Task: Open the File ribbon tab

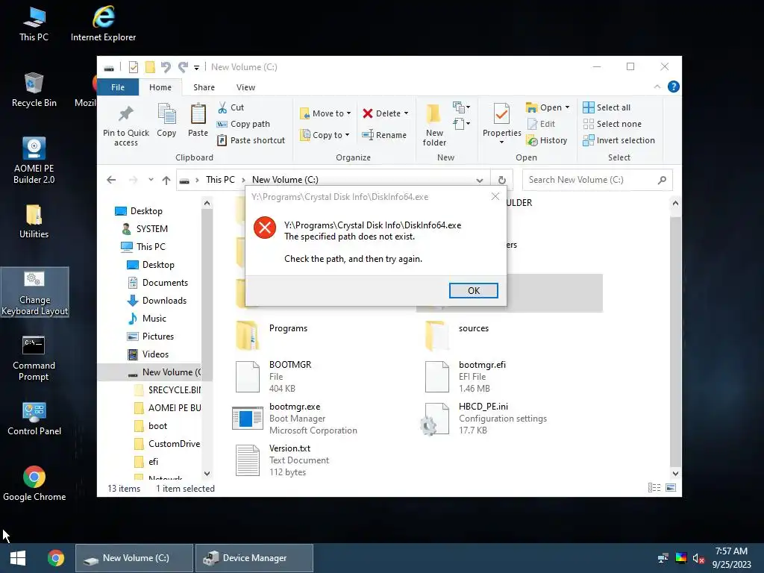Action: tap(118, 87)
